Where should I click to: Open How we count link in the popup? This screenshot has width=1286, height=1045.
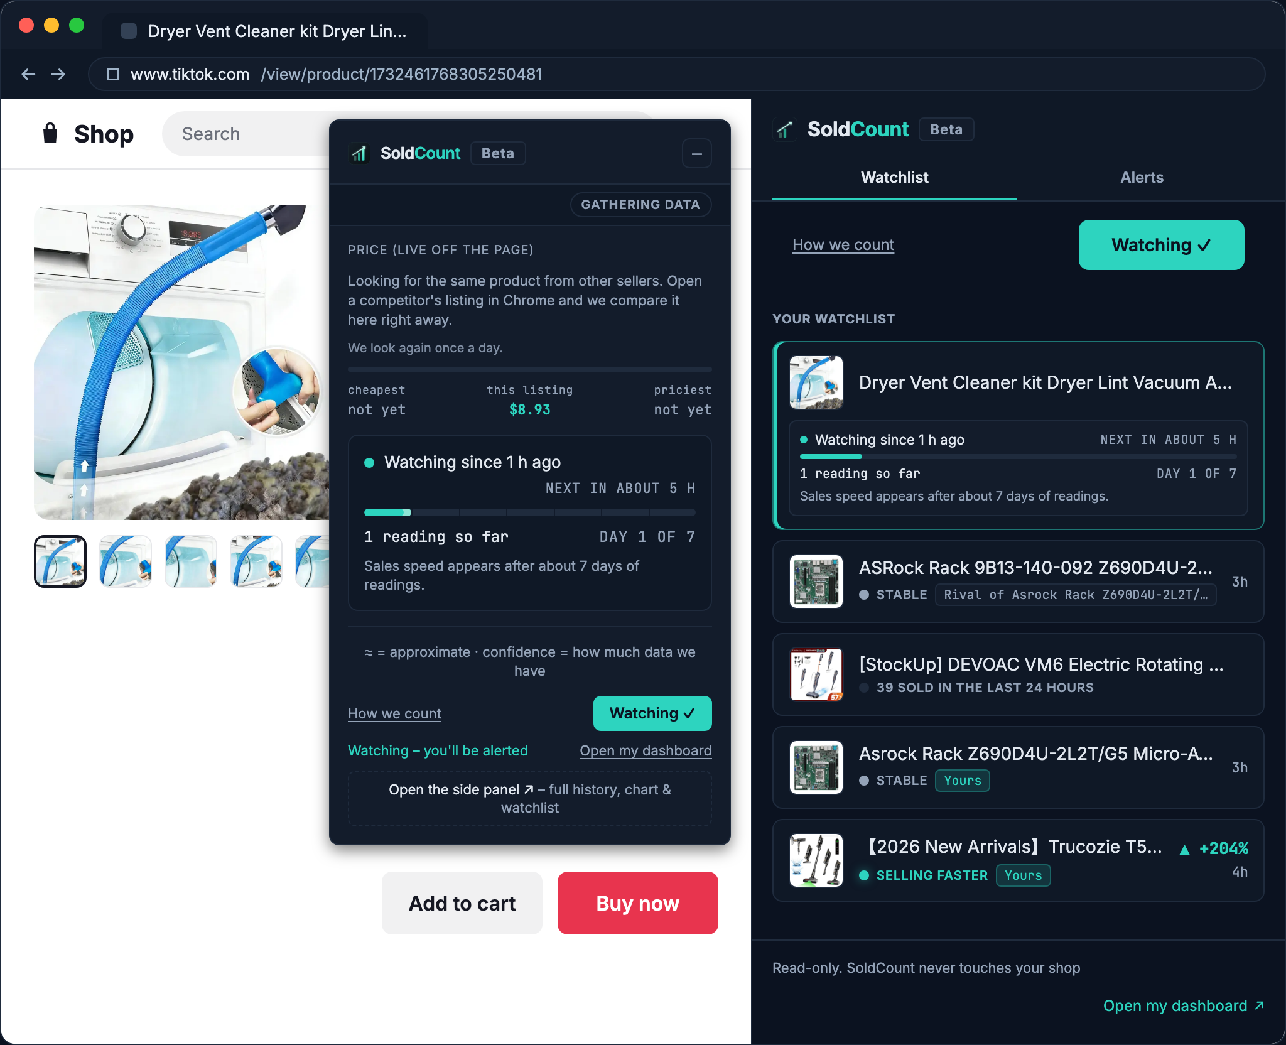pos(394,713)
